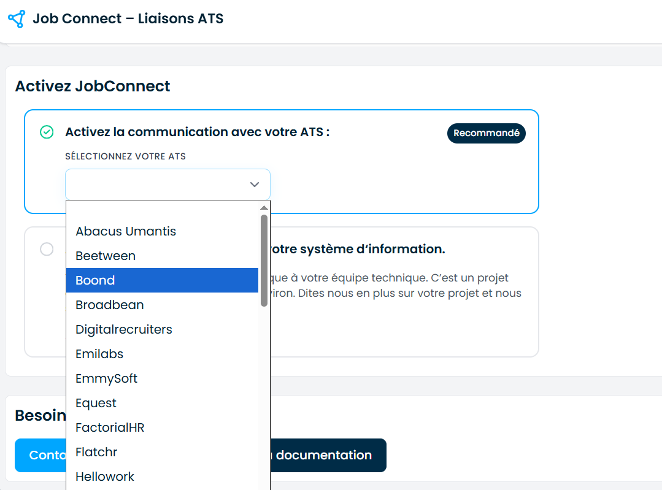Viewport: 662px width, 490px height.
Task: Click the blue Contact button
Action: coord(40,455)
